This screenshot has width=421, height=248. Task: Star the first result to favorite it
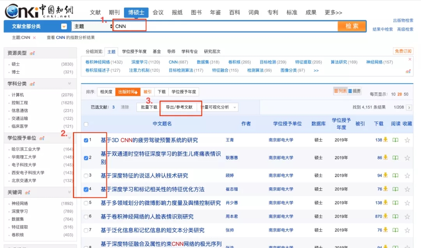pos(407,140)
